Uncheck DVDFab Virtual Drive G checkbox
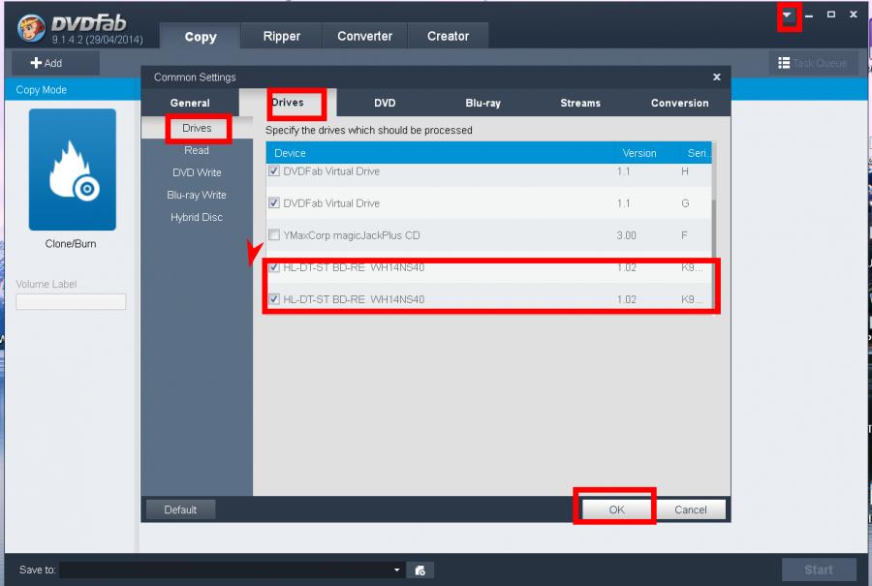This screenshot has height=586, width=872. point(273,203)
